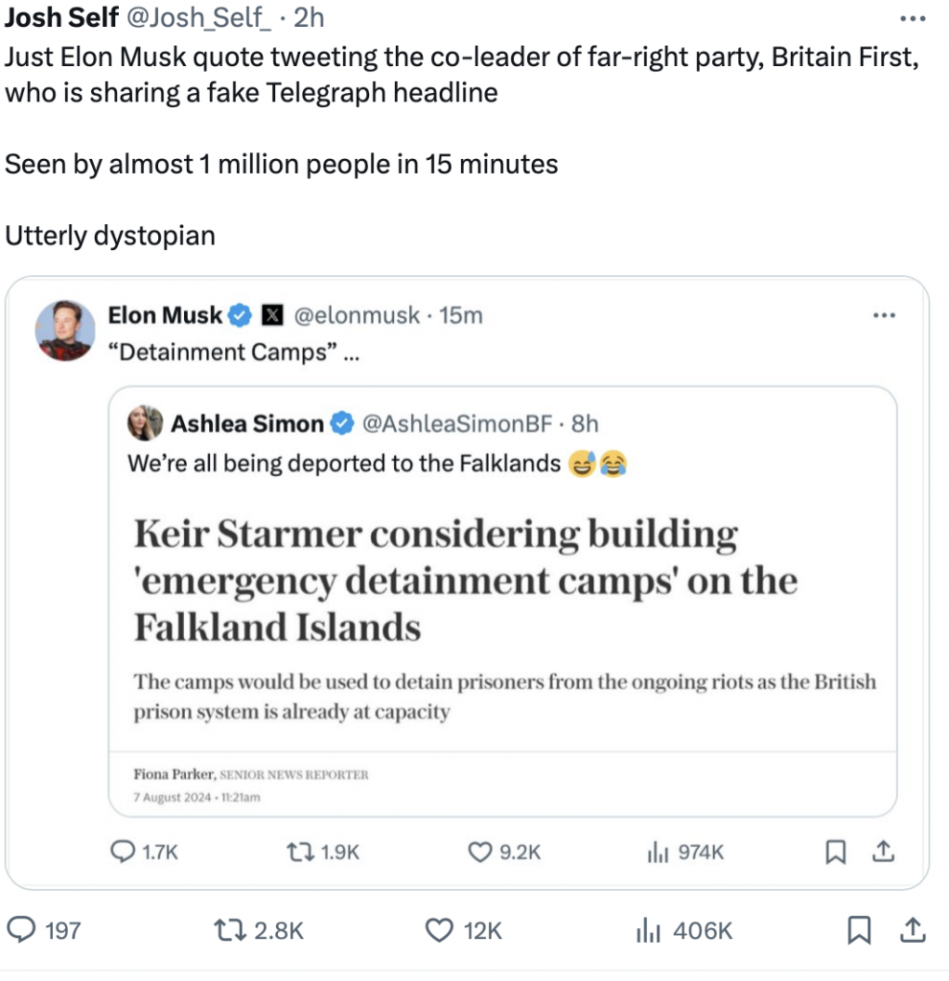949x981 pixels.
Task: View analytics showing 406K views
Action: [x=650, y=929]
